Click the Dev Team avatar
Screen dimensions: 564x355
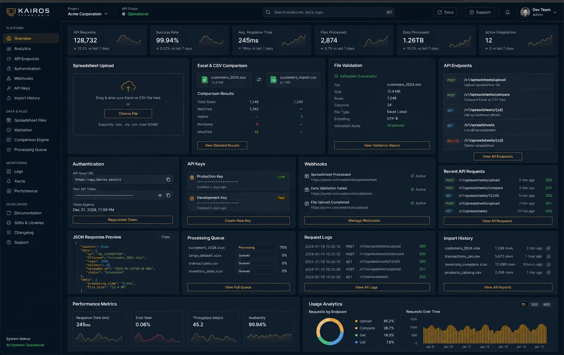525,12
